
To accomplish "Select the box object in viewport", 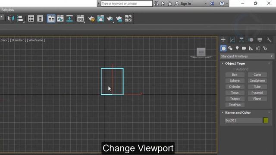I will pyautogui.click(x=112, y=81).
